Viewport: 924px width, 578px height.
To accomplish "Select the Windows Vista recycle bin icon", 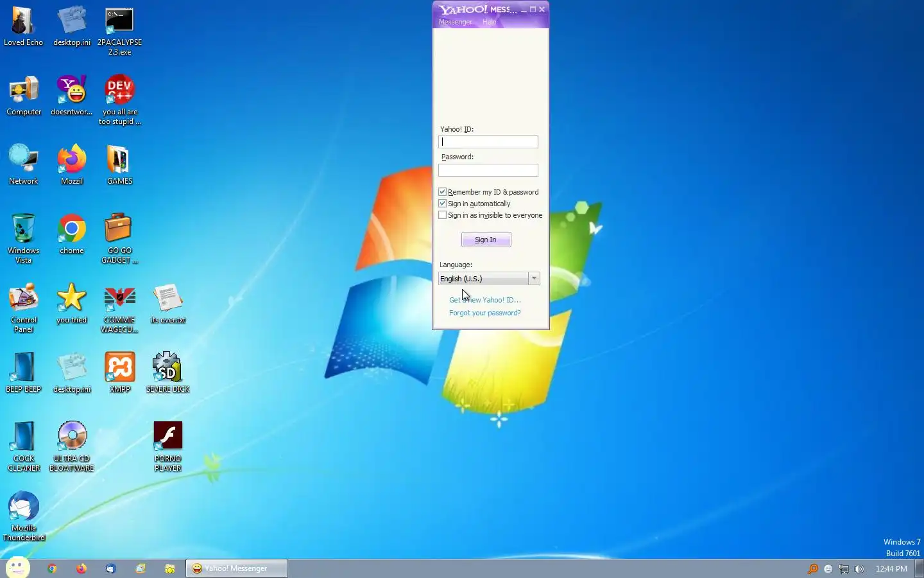I will [x=23, y=239].
